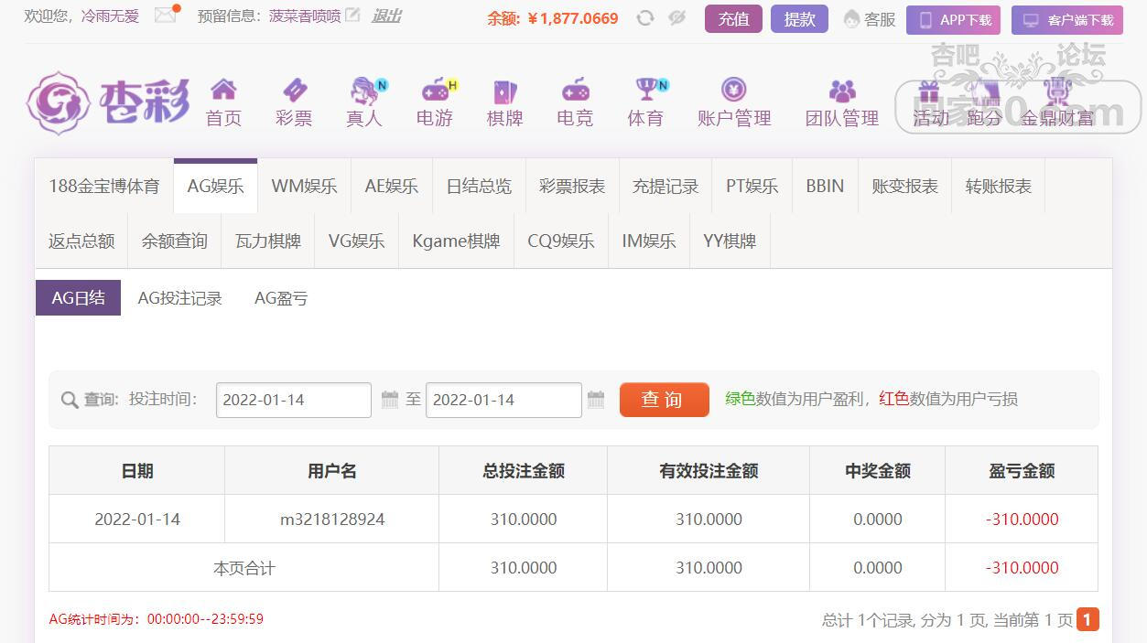This screenshot has height=643, width=1147.
Task: Click the 退出 logout link
Action: (x=386, y=16)
